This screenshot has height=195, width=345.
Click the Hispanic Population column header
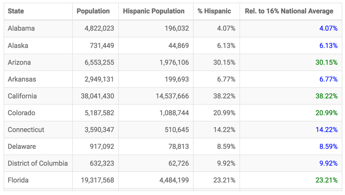(154, 11)
